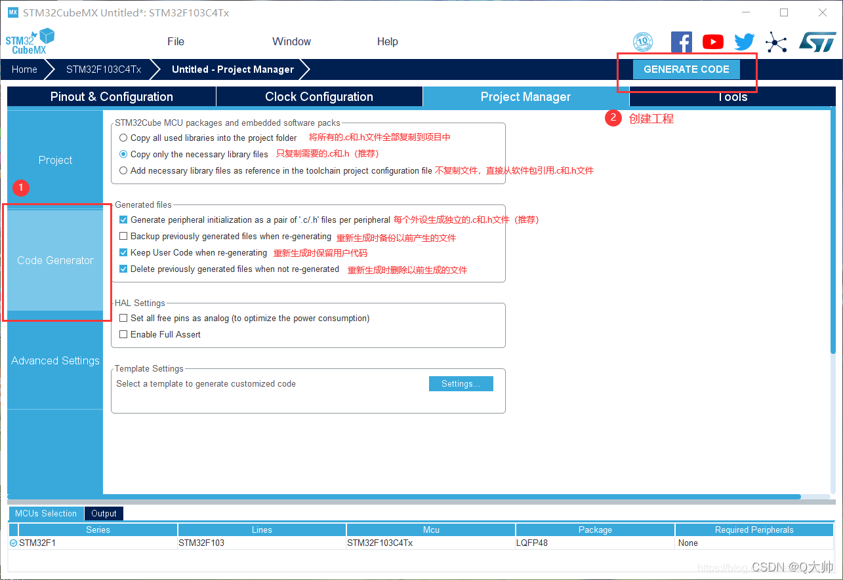Enable Backup previously generated files when re-generating

[123, 236]
